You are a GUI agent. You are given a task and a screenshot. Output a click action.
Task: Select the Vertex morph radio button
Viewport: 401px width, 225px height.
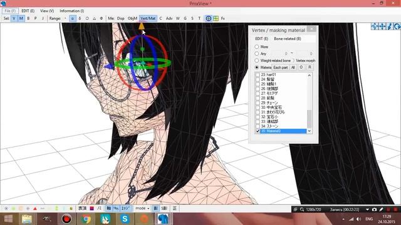294,61
